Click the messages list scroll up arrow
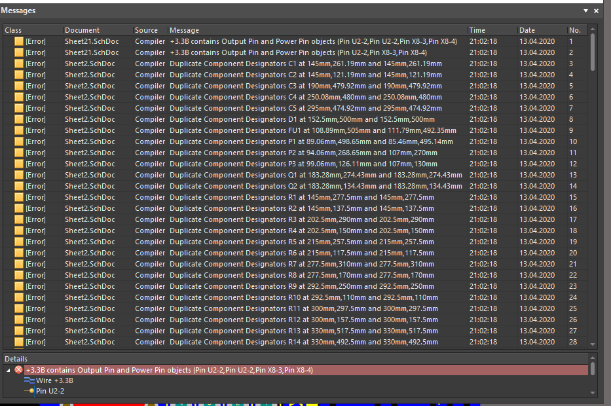The image size is (611, 406). point(593,29)
